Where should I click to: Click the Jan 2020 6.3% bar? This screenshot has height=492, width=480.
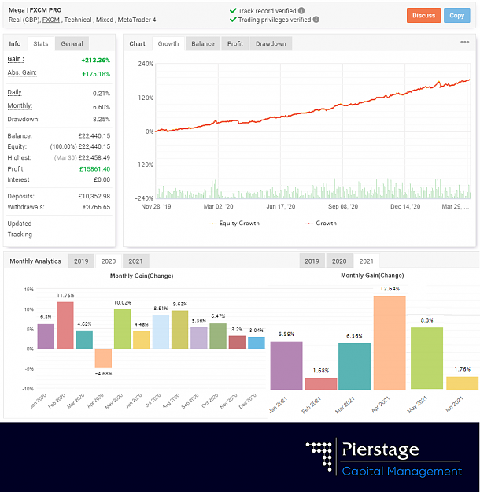46,335
